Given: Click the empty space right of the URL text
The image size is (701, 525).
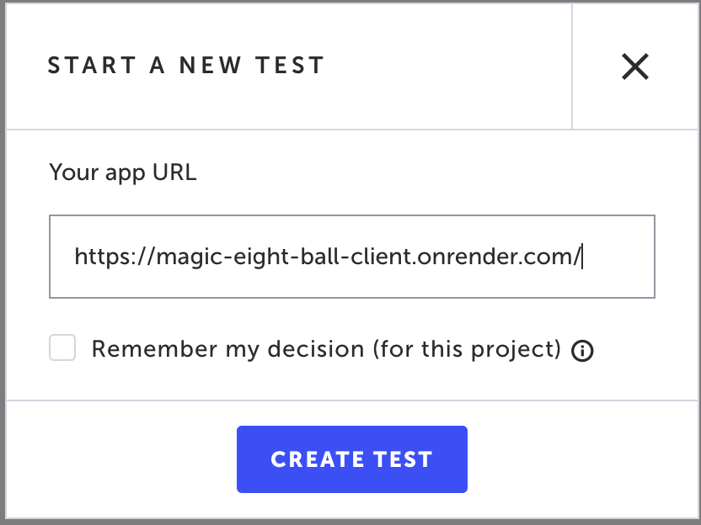Looking at the screenshot, I should click(619, 257).
